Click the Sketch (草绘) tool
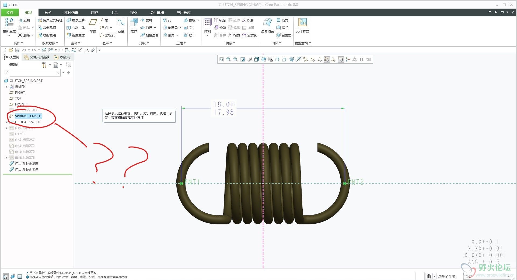 (121, 26)
